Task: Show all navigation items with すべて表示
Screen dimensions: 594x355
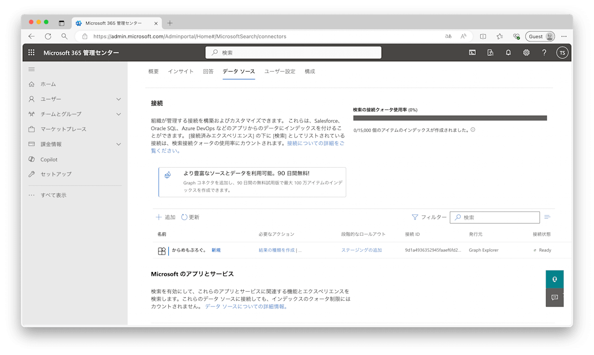Action: tap(53, 195)
